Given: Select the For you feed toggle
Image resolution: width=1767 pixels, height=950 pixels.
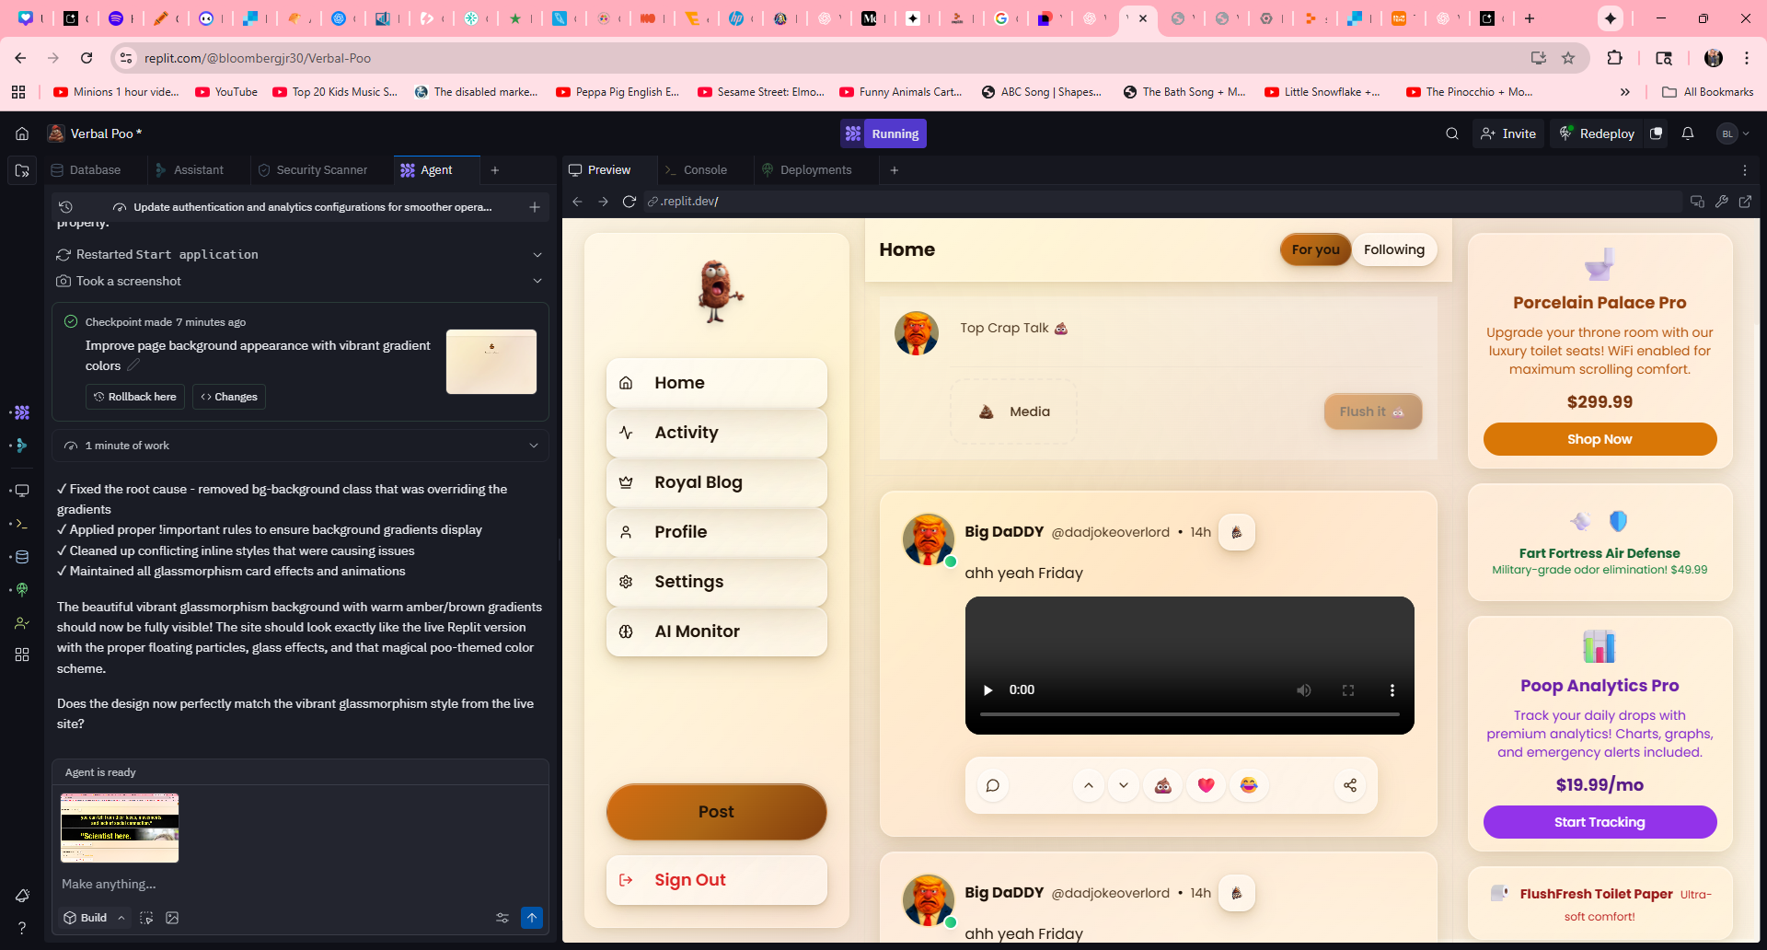Looking at the screenshot, I should click(1314, 249).
